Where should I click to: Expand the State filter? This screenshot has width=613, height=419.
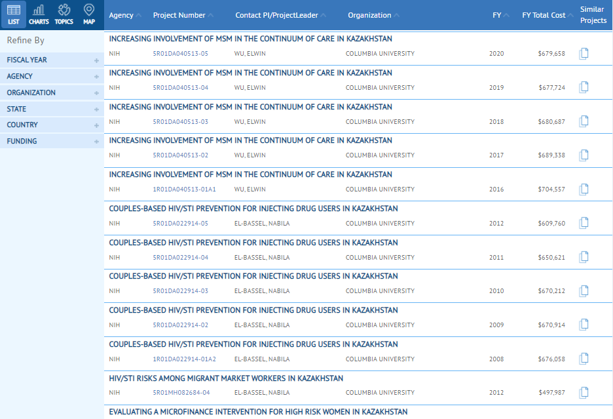click(52, 109)
